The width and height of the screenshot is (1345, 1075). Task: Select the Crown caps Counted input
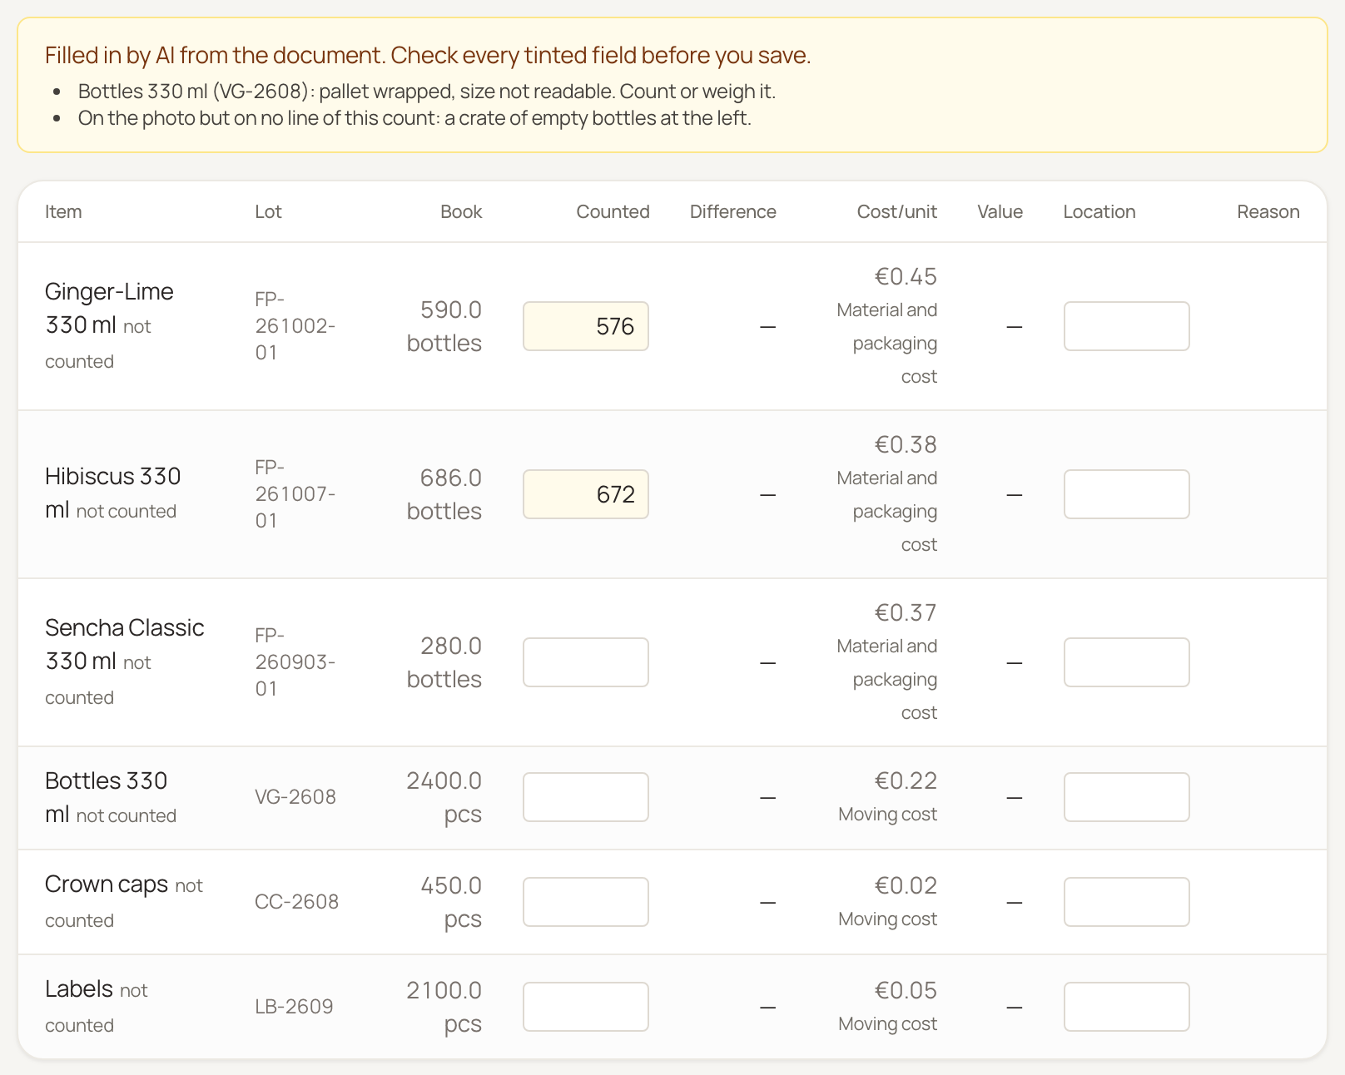[x=586, y=902]
